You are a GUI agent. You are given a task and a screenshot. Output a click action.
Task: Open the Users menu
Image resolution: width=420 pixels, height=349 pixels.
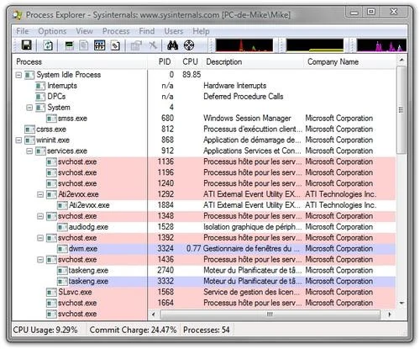174,31
